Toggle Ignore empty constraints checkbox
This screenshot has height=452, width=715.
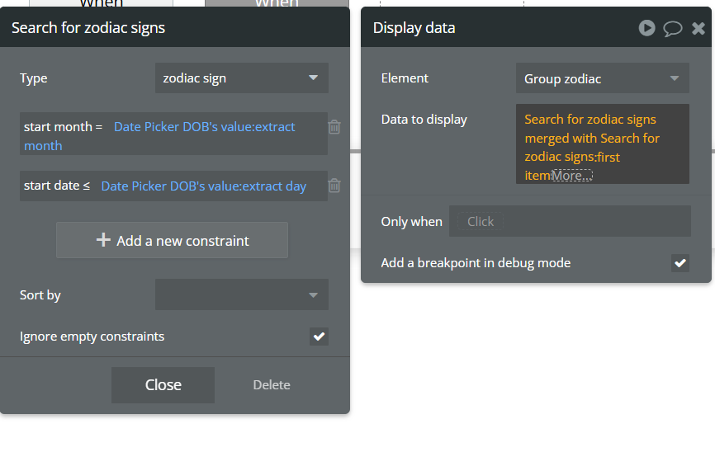(x=319, y=337)
